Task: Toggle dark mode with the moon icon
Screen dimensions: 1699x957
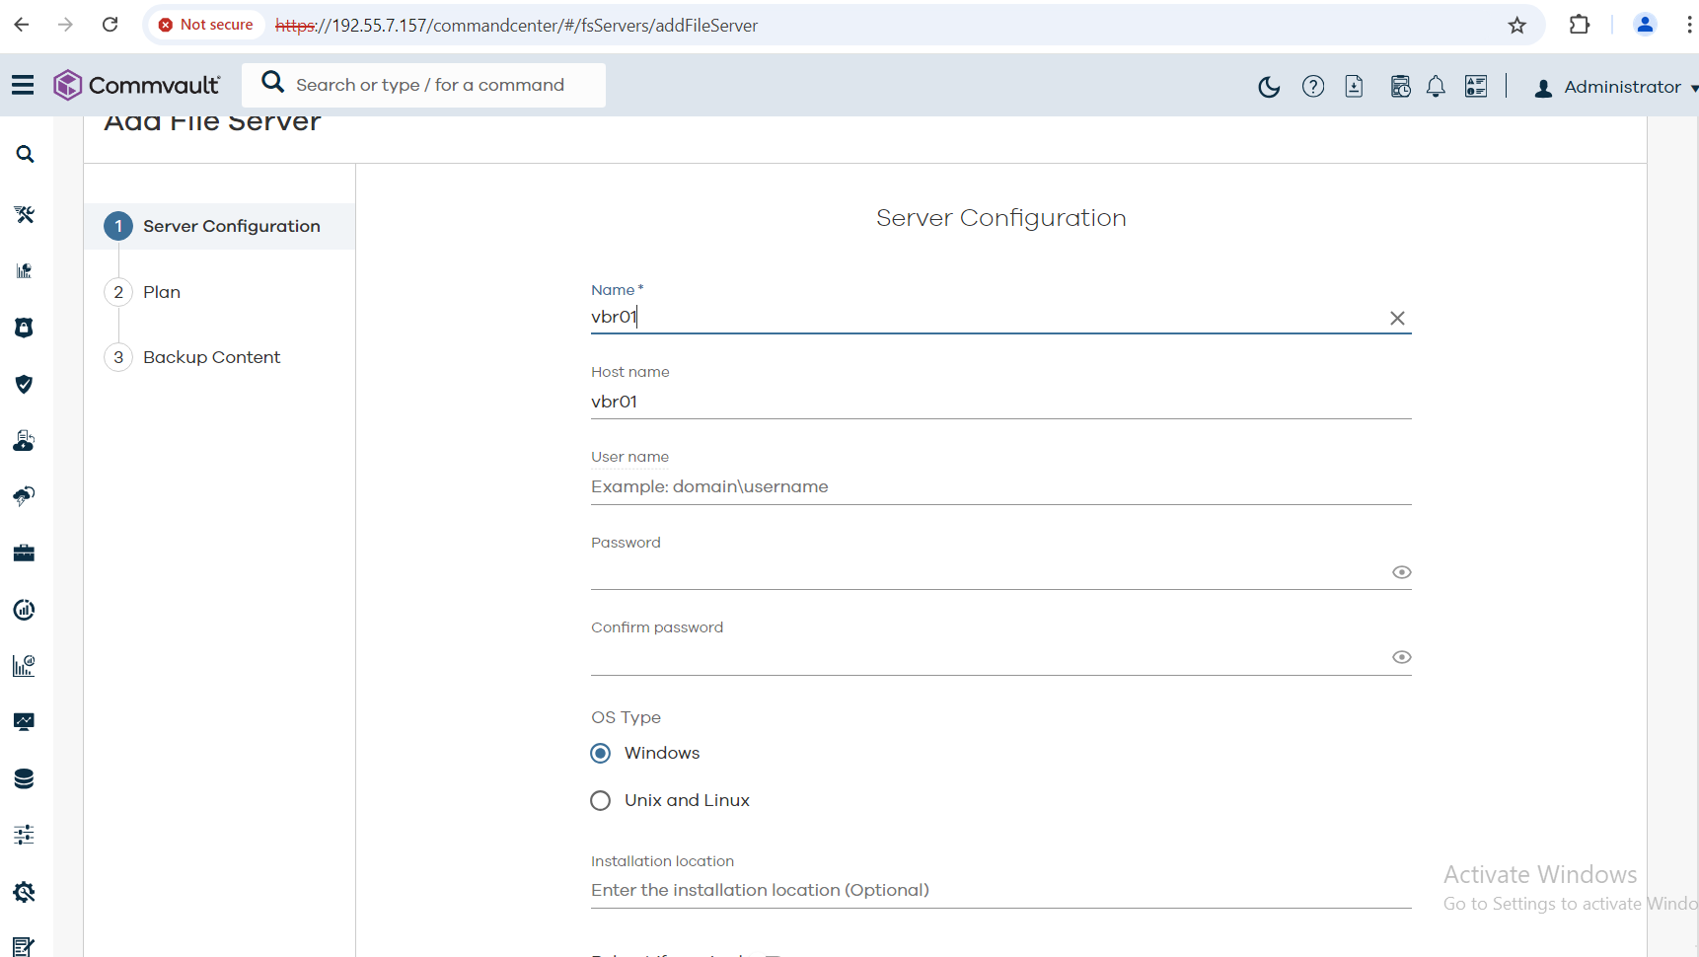Action: [1269, 87]
